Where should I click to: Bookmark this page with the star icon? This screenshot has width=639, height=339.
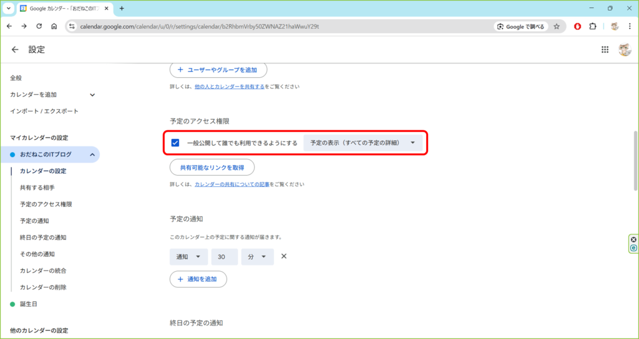point(557,27)
